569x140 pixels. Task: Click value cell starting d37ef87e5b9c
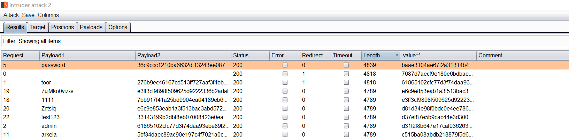(437, 117)
